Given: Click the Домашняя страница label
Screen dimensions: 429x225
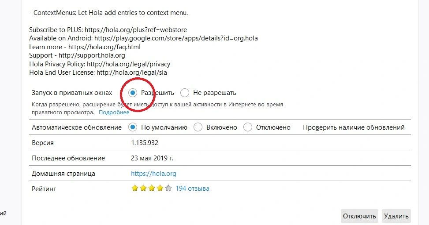Looking at the screenshot, I should pyautogui.click(x=63, y=174).
